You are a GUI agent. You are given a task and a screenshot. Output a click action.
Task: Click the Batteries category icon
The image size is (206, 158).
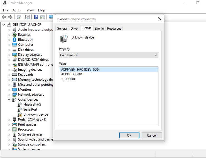click(14, 35)
